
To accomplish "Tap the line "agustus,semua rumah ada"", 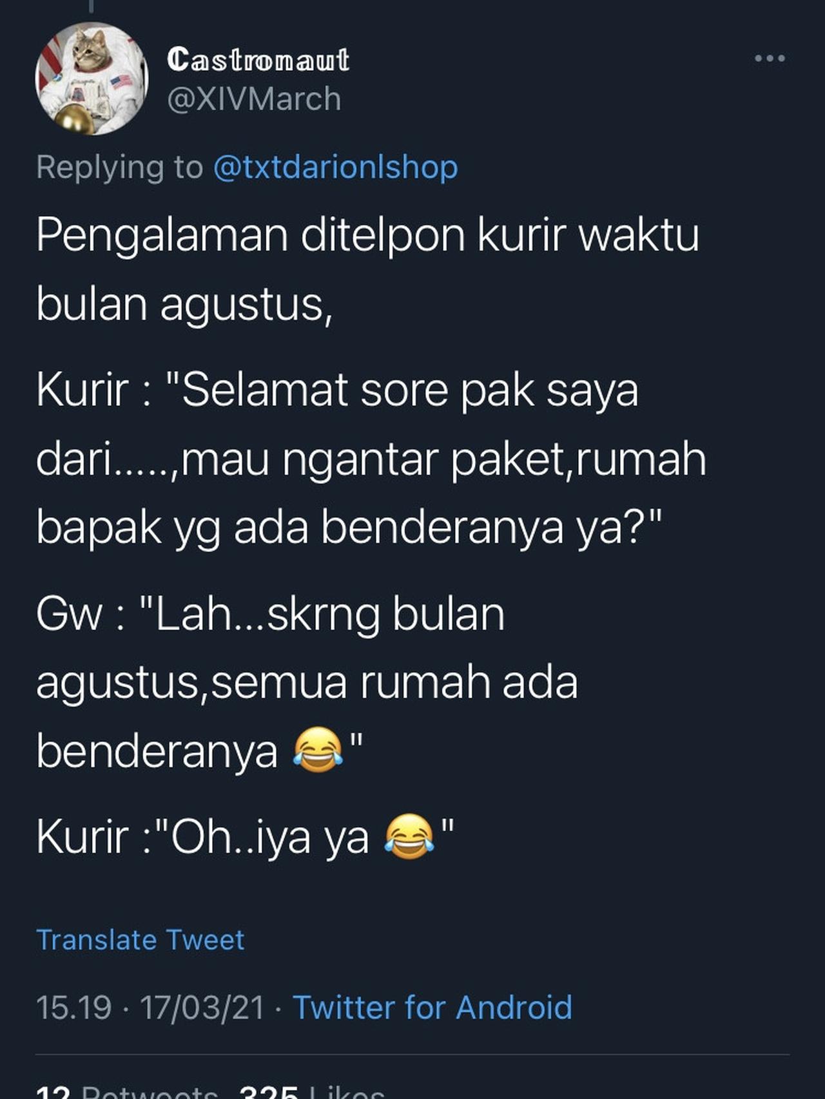I will (307, 683).
